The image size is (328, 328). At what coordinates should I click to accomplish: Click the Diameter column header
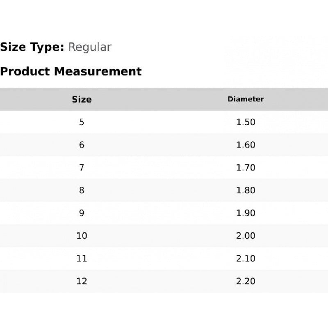click(246, 99)
